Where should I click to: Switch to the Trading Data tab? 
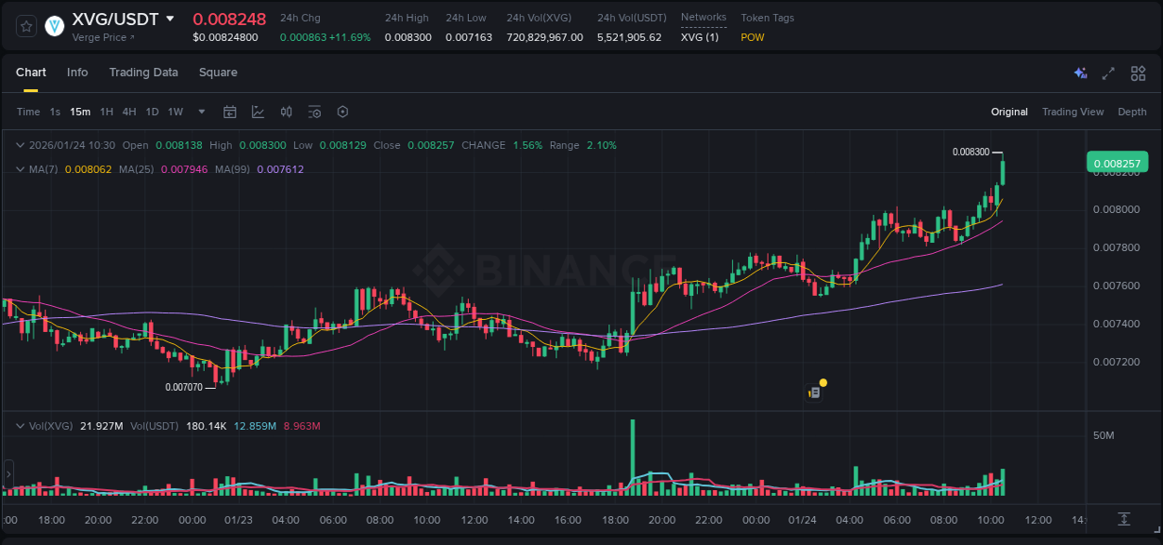click(x=143, y=73)
